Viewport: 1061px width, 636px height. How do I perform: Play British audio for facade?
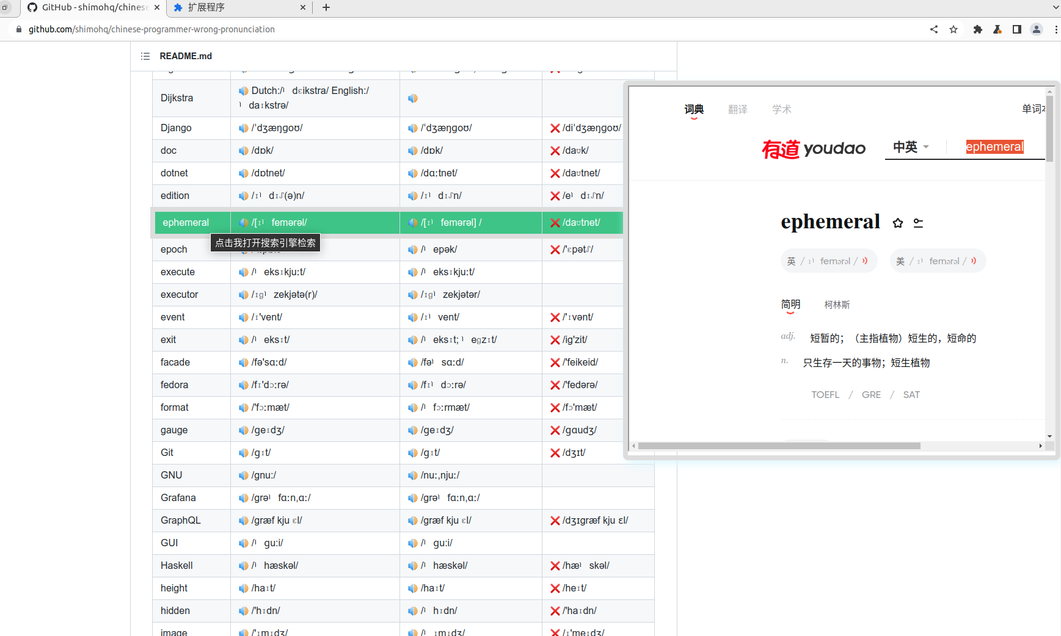point(243,363)
